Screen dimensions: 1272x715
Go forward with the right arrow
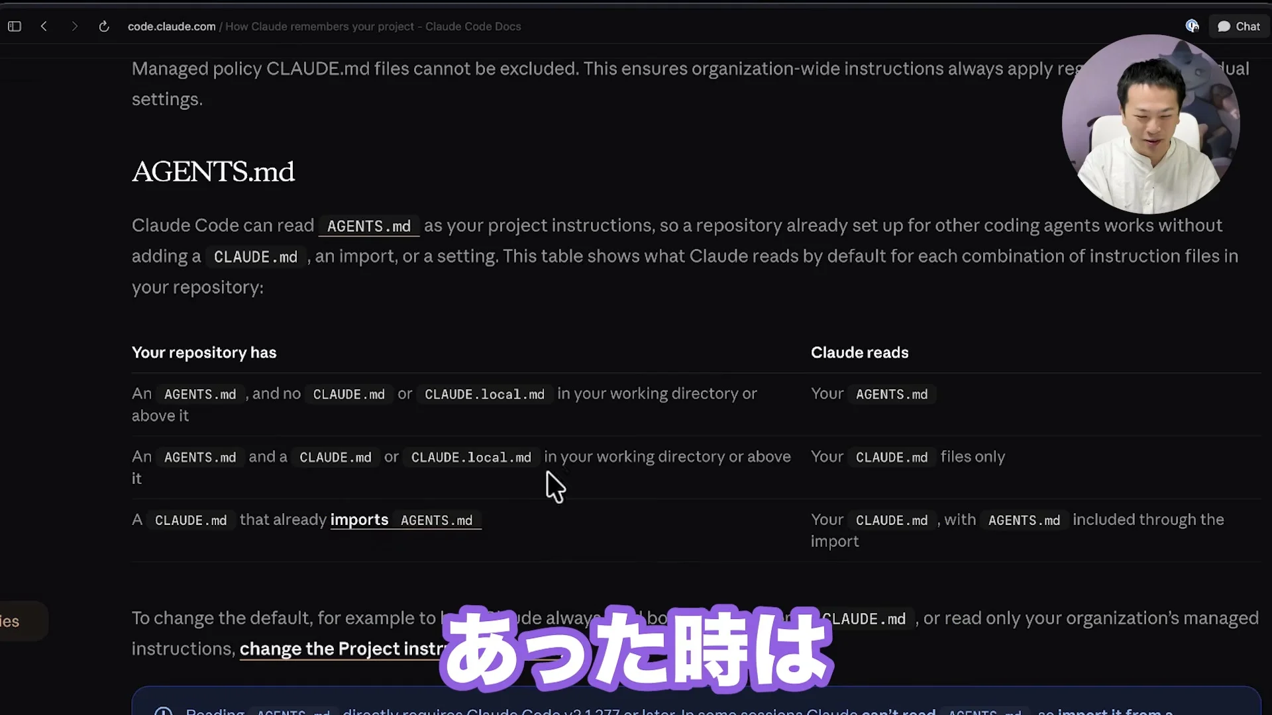[x=74, y=26]
